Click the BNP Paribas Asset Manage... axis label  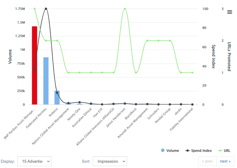(x=20, y=124)
